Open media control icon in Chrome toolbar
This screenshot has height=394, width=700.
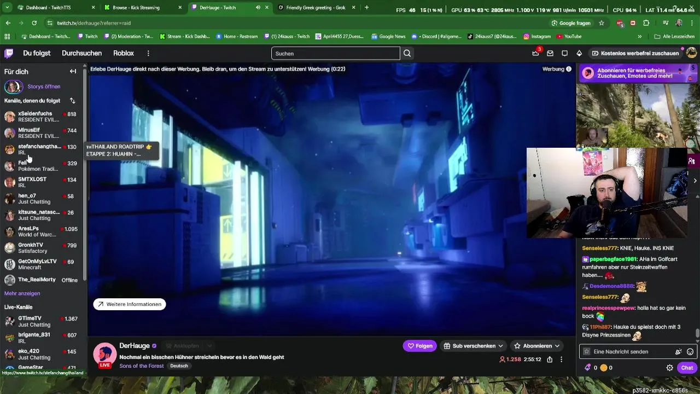pos(666,23)
